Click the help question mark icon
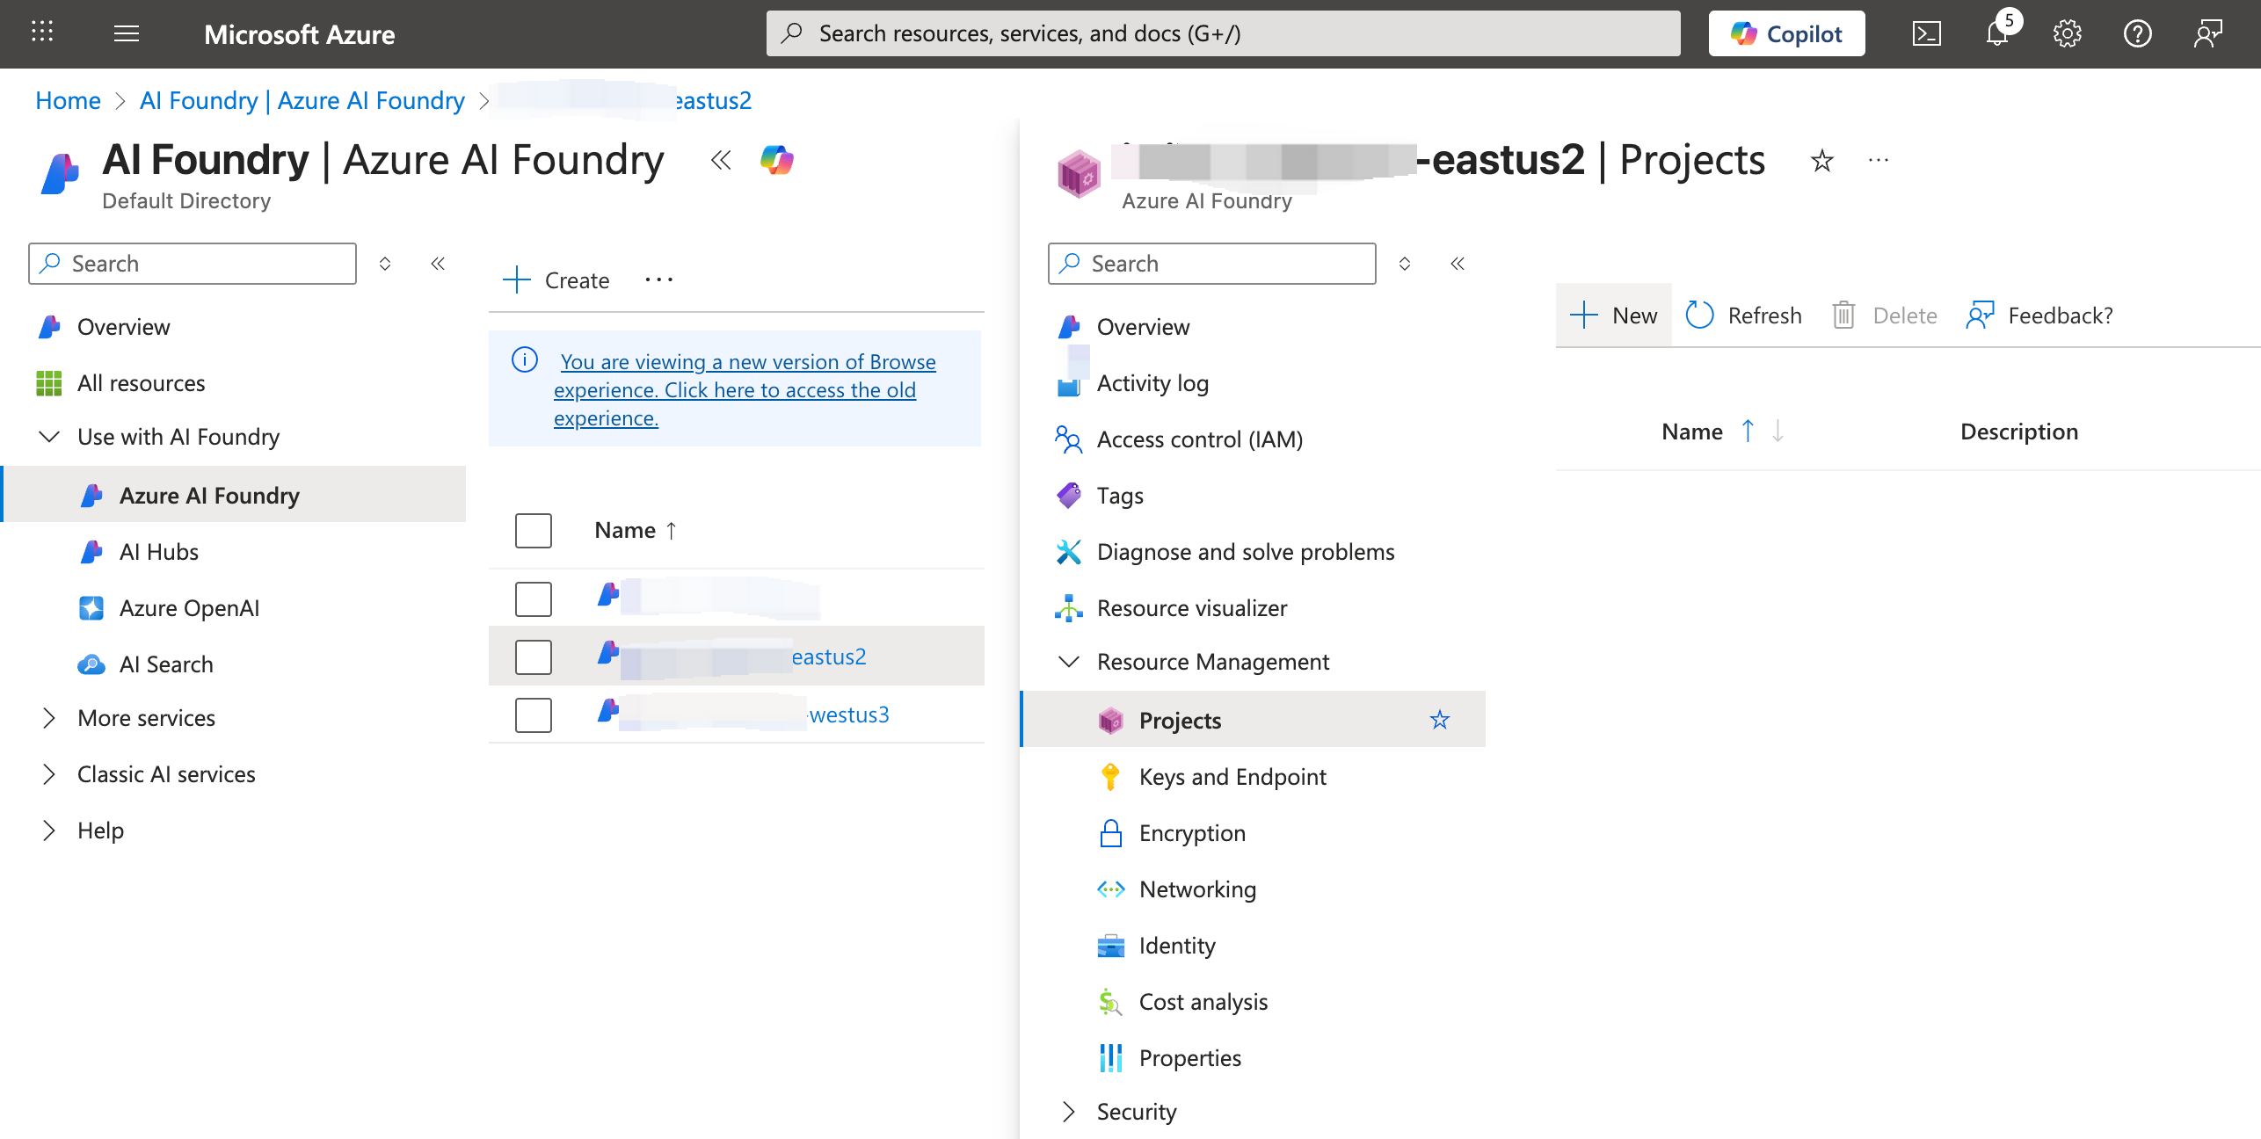 [x=2137, y=34]
